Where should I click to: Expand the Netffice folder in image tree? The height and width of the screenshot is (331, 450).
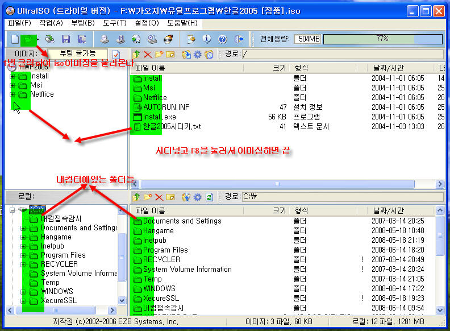coord(12,94)
